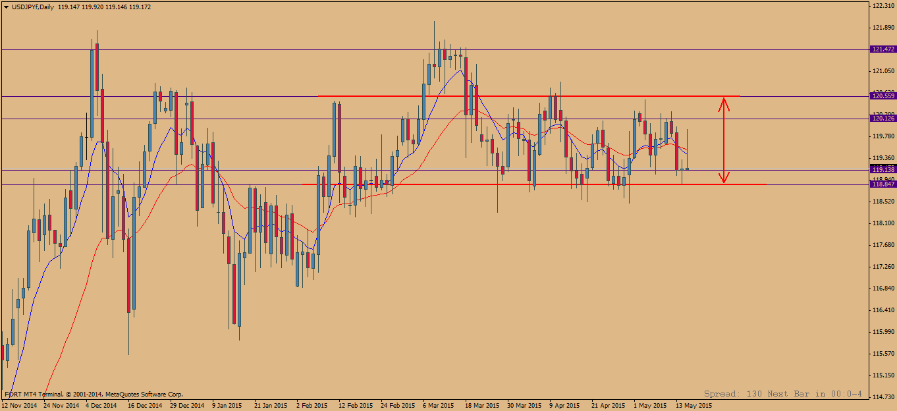Click the 18 Mar 2015 date label
The image size is (897, 411).
(481, 405)
